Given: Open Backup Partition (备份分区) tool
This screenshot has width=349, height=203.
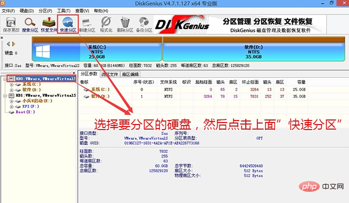Looking at the screenshot, I should (144, 24).
